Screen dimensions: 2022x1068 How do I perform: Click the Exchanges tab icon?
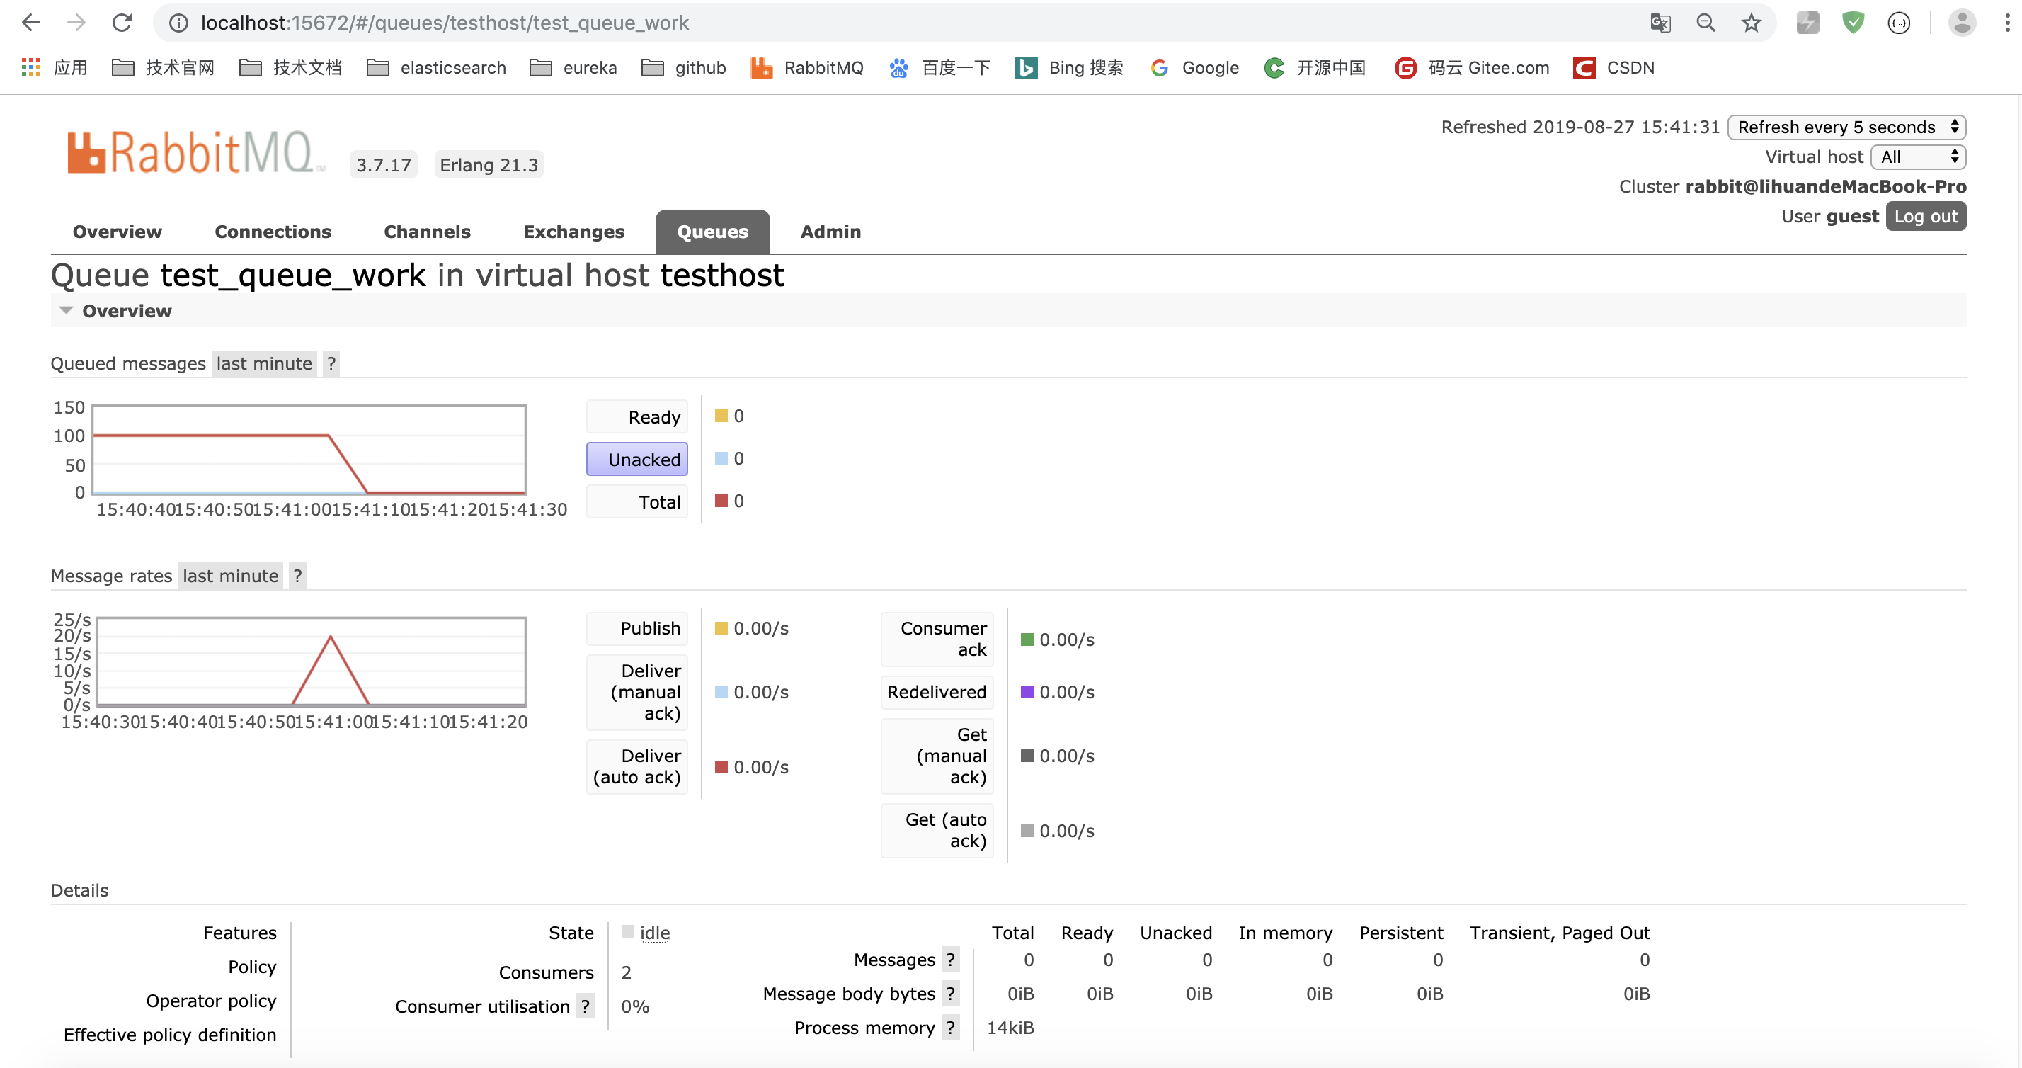[573, 230]
